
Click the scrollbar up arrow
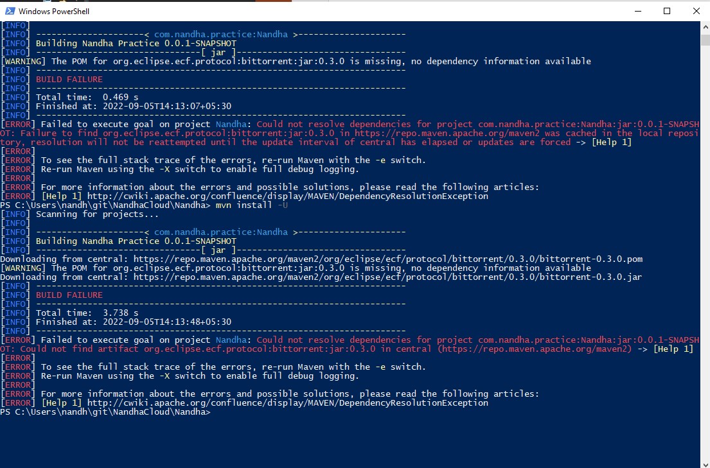[x=706, y=27]
